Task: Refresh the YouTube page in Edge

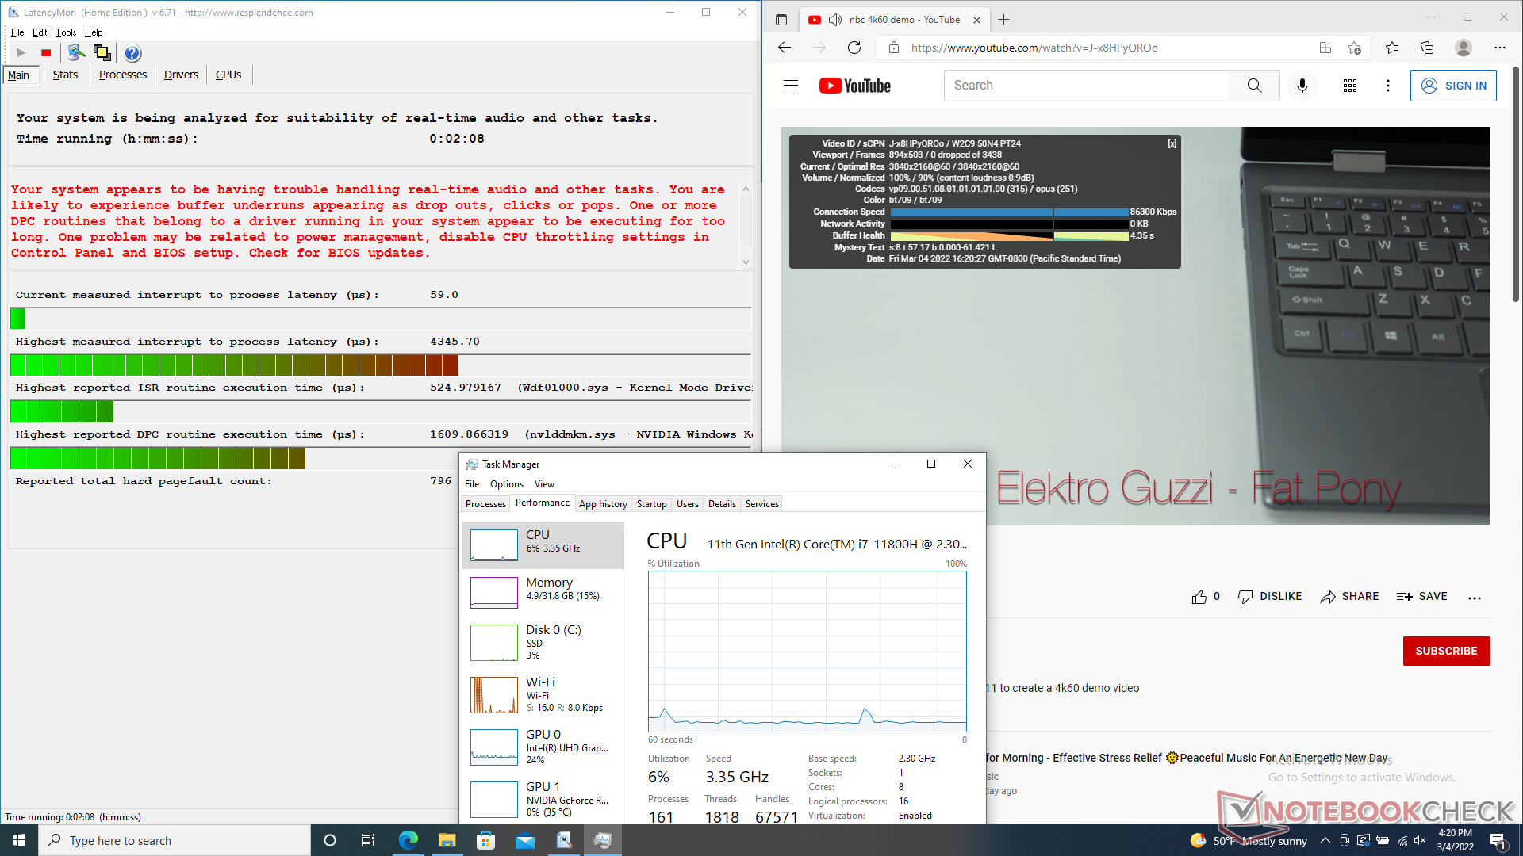Action: 854,48
